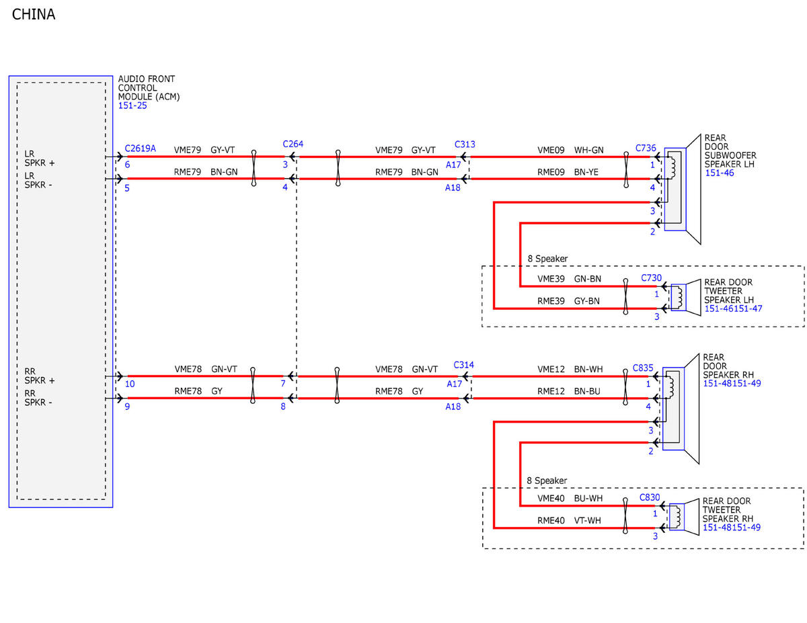
Task: Click the VME09 WH-GN wire label
Action: coord(570,150)
